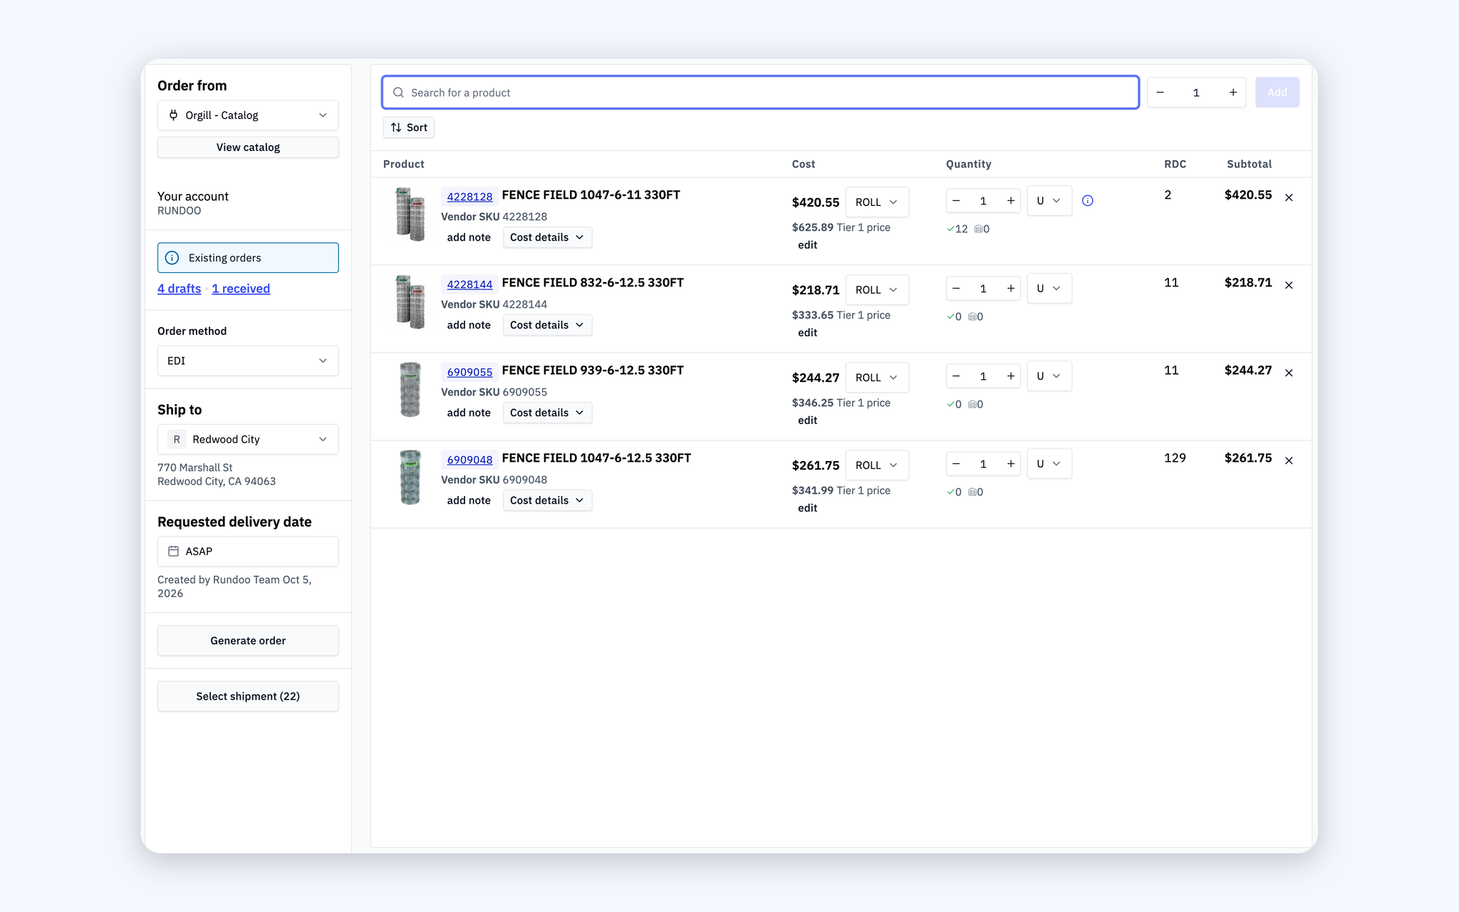Increase quantity for SKU 4228128

[1010, 201]
